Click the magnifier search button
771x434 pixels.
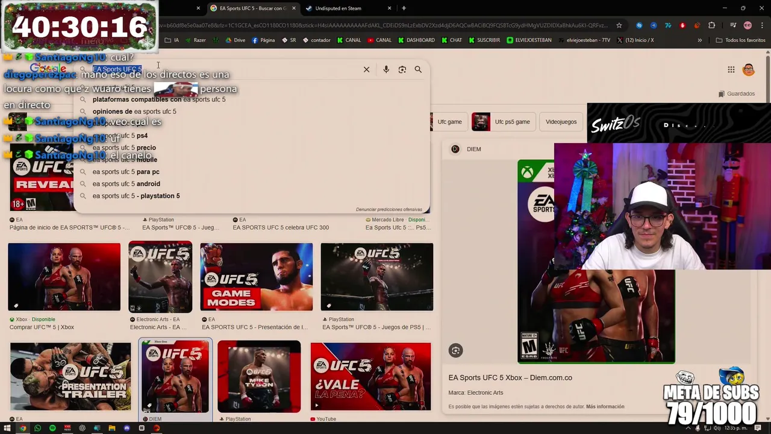(418, 69)
